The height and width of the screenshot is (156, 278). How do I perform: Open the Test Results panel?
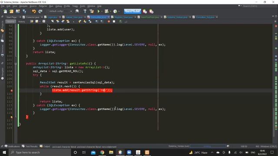[x=30, y=146]
